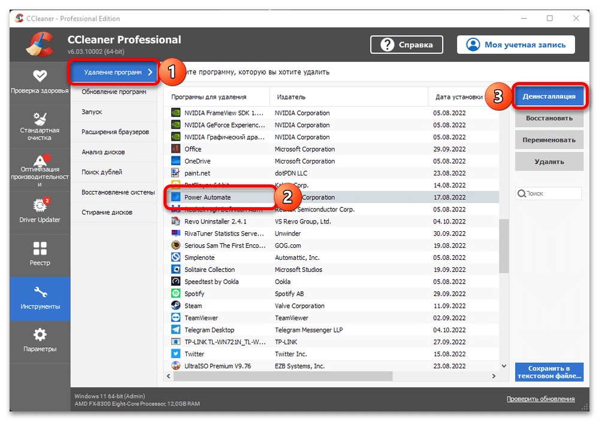Click the Steam program icon

point(176,305)
